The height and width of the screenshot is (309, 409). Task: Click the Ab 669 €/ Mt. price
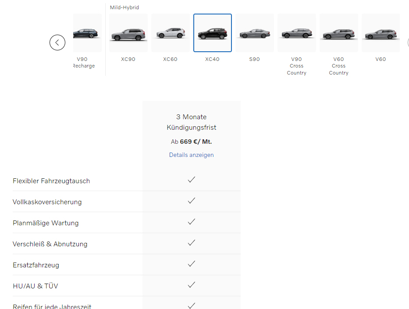tap(192, 142)
